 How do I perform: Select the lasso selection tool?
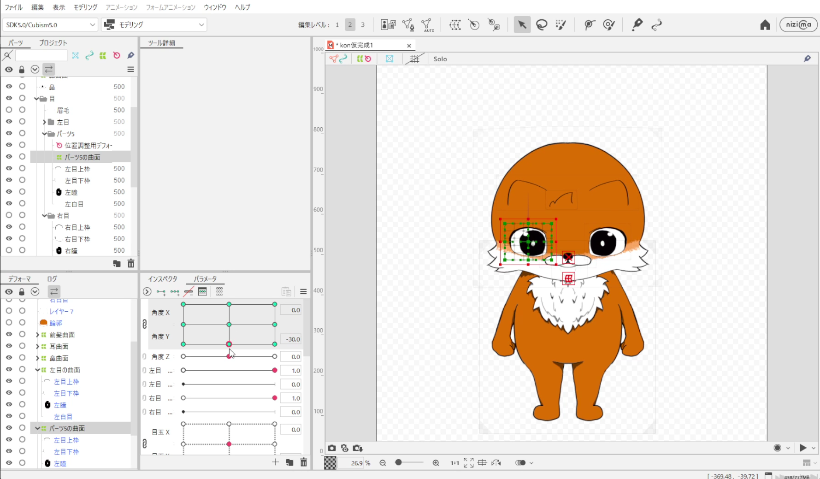point(542,25)
